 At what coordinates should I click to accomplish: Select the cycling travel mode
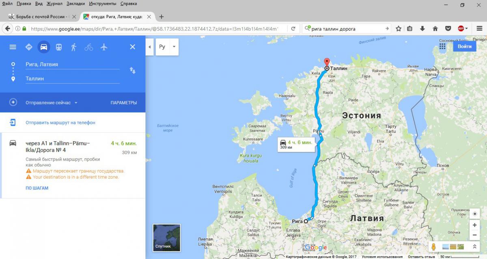pos(88,47)
